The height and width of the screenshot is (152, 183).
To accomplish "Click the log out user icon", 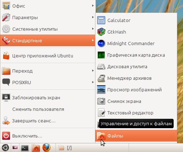I will tap(6, 121).
